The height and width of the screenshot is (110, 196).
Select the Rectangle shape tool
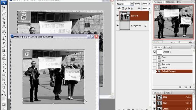(x=4, y=75)
